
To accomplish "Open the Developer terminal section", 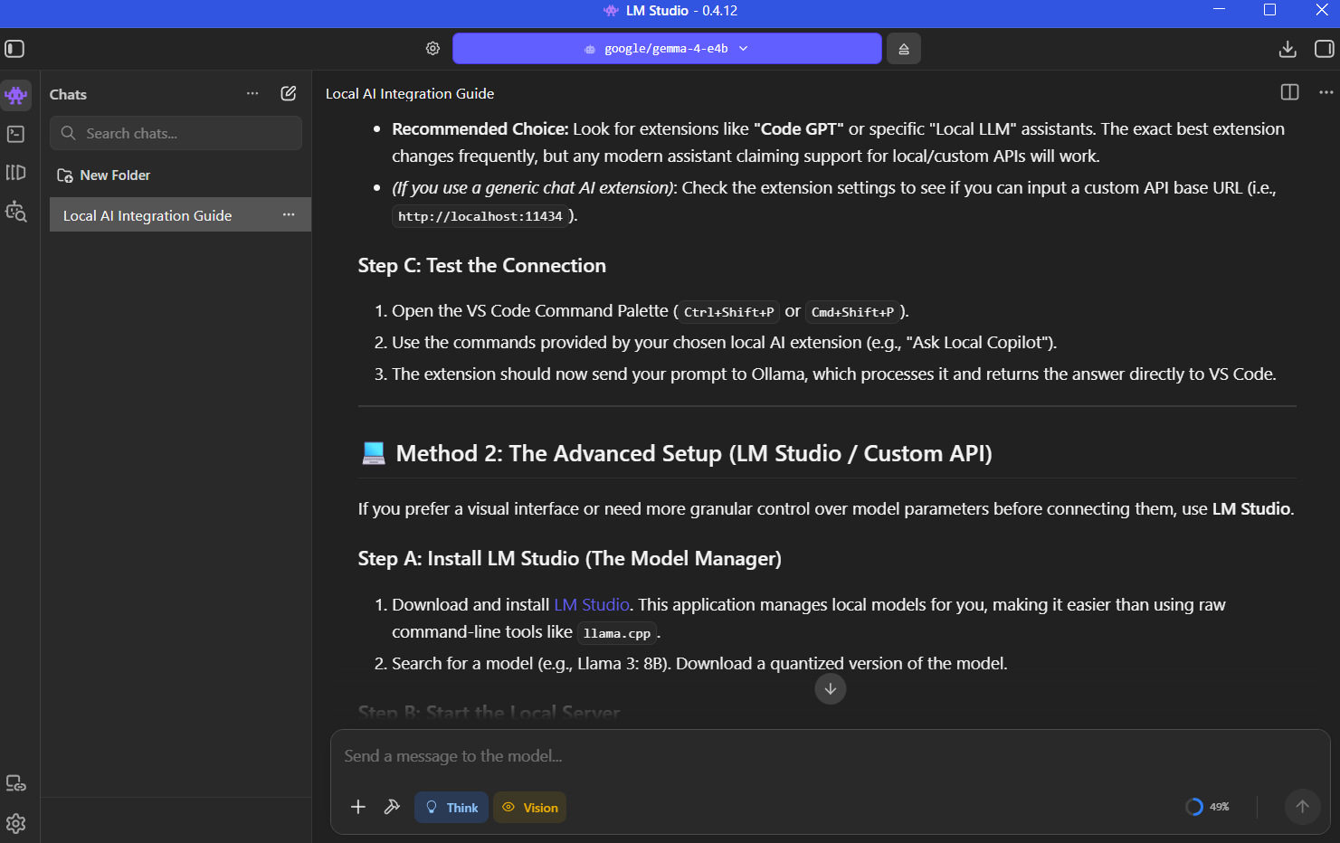I will [16, 134].
